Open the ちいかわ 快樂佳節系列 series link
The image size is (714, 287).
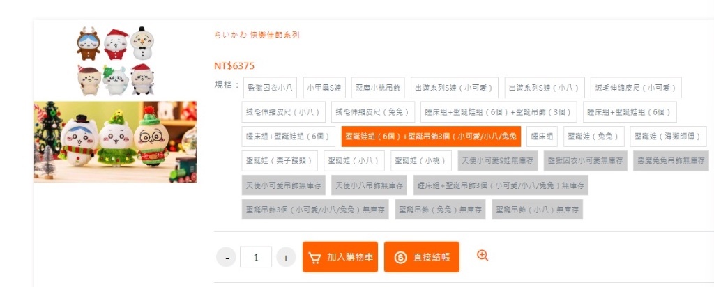tap(257, 35)
